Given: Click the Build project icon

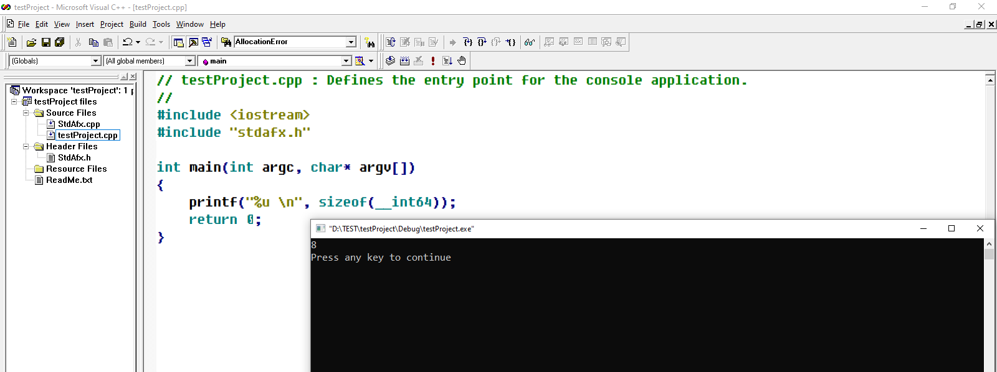Looking at the screenshot, I should click(x=404, y=60).
